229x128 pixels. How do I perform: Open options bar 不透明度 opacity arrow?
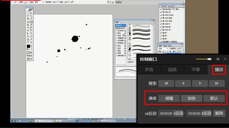click(57, 2)
